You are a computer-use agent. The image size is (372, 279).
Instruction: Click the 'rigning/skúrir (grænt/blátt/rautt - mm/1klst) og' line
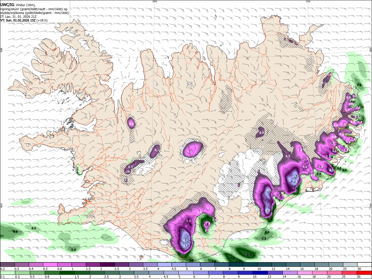34,9
